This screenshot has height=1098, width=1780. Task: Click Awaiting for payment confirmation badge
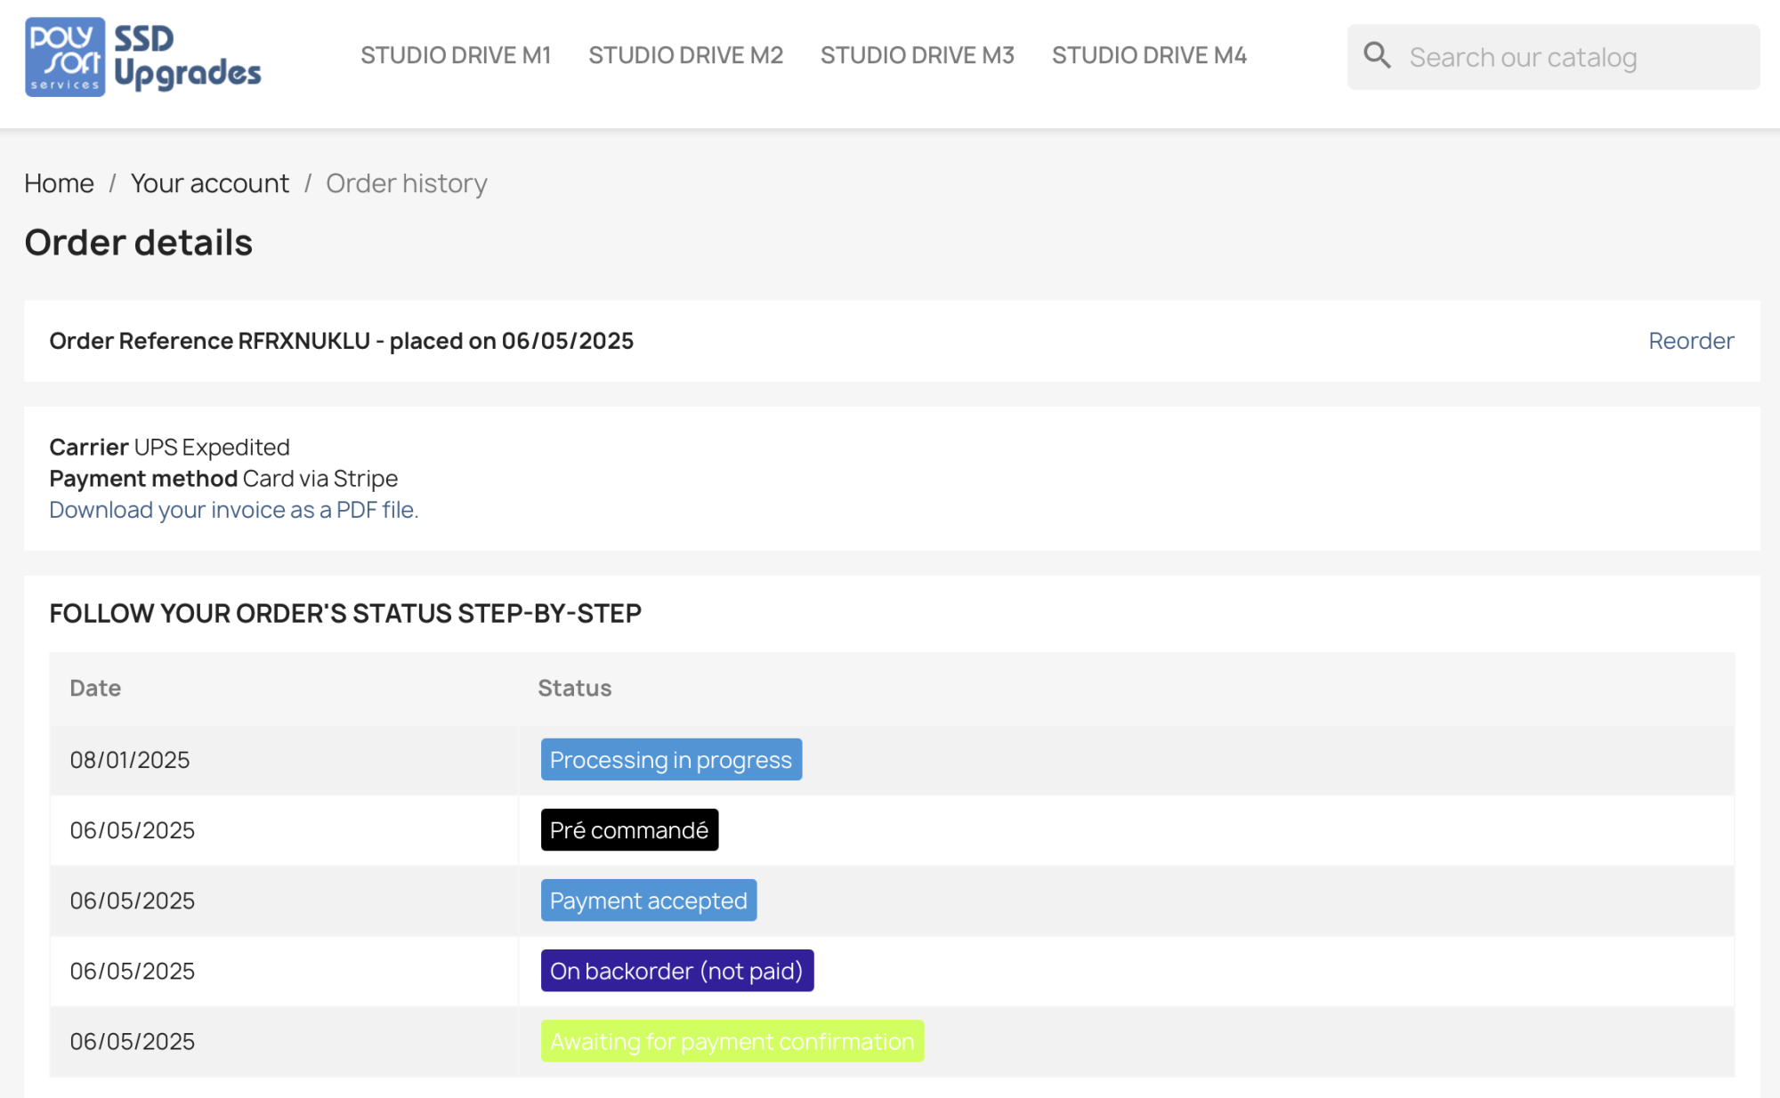pos(732,1041)
